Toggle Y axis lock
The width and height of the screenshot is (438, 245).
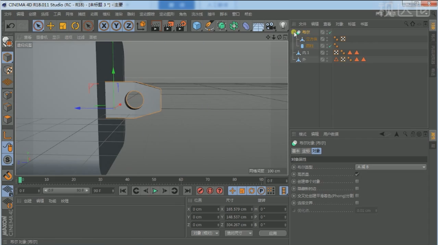116,26
